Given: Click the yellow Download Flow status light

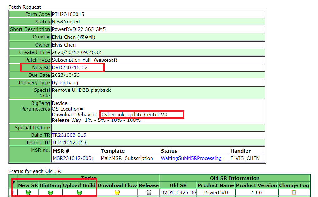Looking at the screenshot, I should pos(117,193).
